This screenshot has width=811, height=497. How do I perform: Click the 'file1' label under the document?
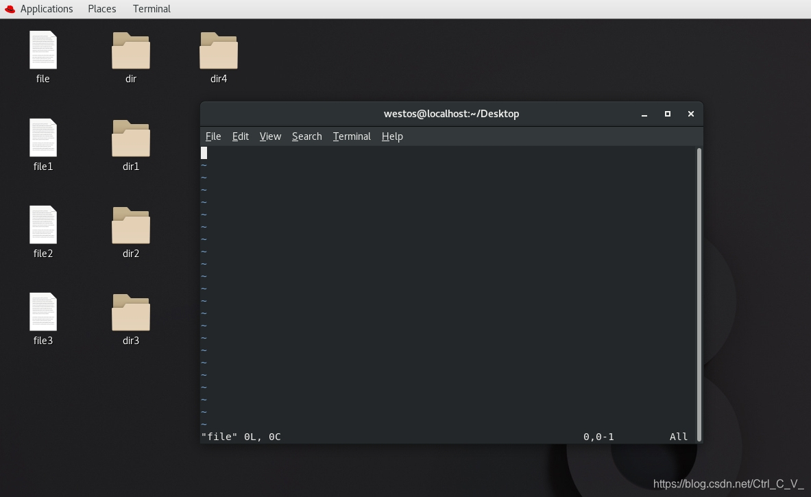43,166
